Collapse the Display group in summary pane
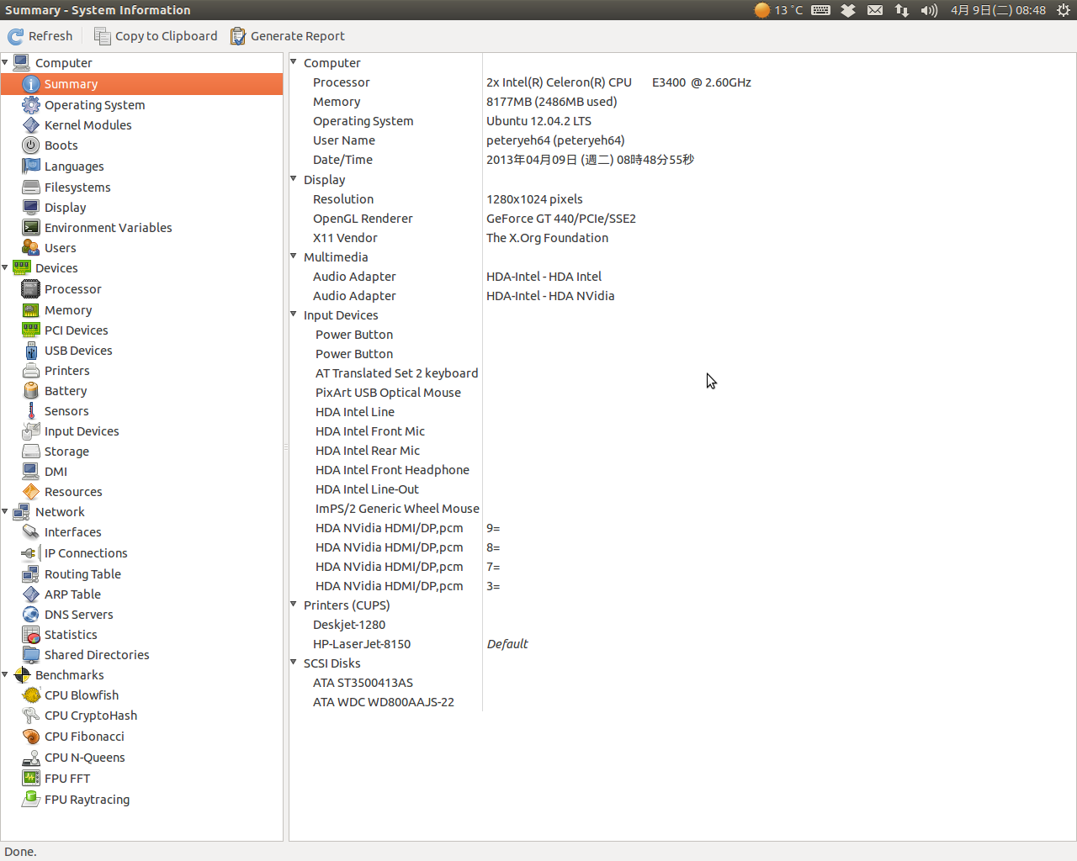This screenshot has height=861, width=1077. point(294,179)
